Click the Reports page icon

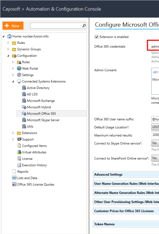click(x=14, y=171)
